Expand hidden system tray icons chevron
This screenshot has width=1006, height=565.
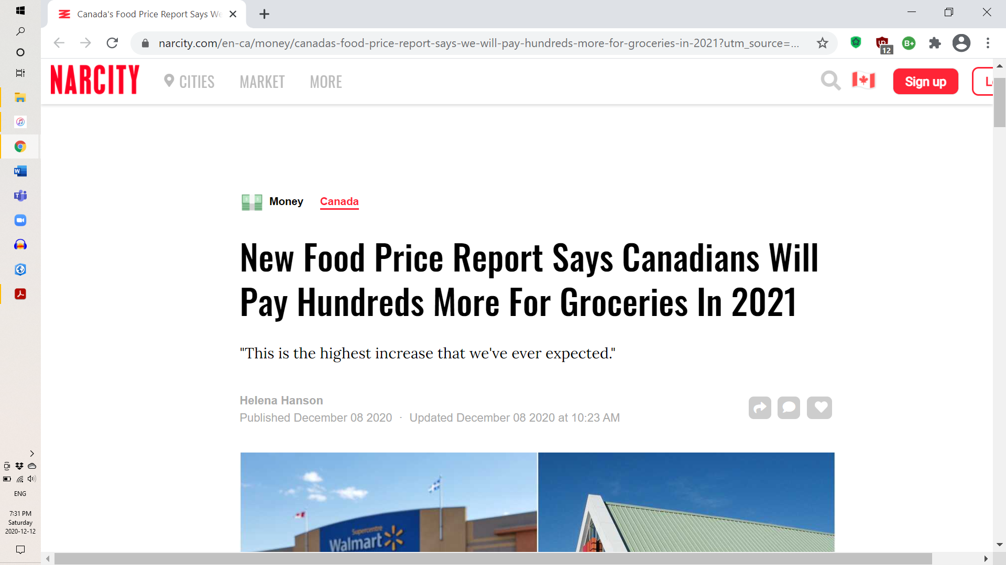(32, 454)
